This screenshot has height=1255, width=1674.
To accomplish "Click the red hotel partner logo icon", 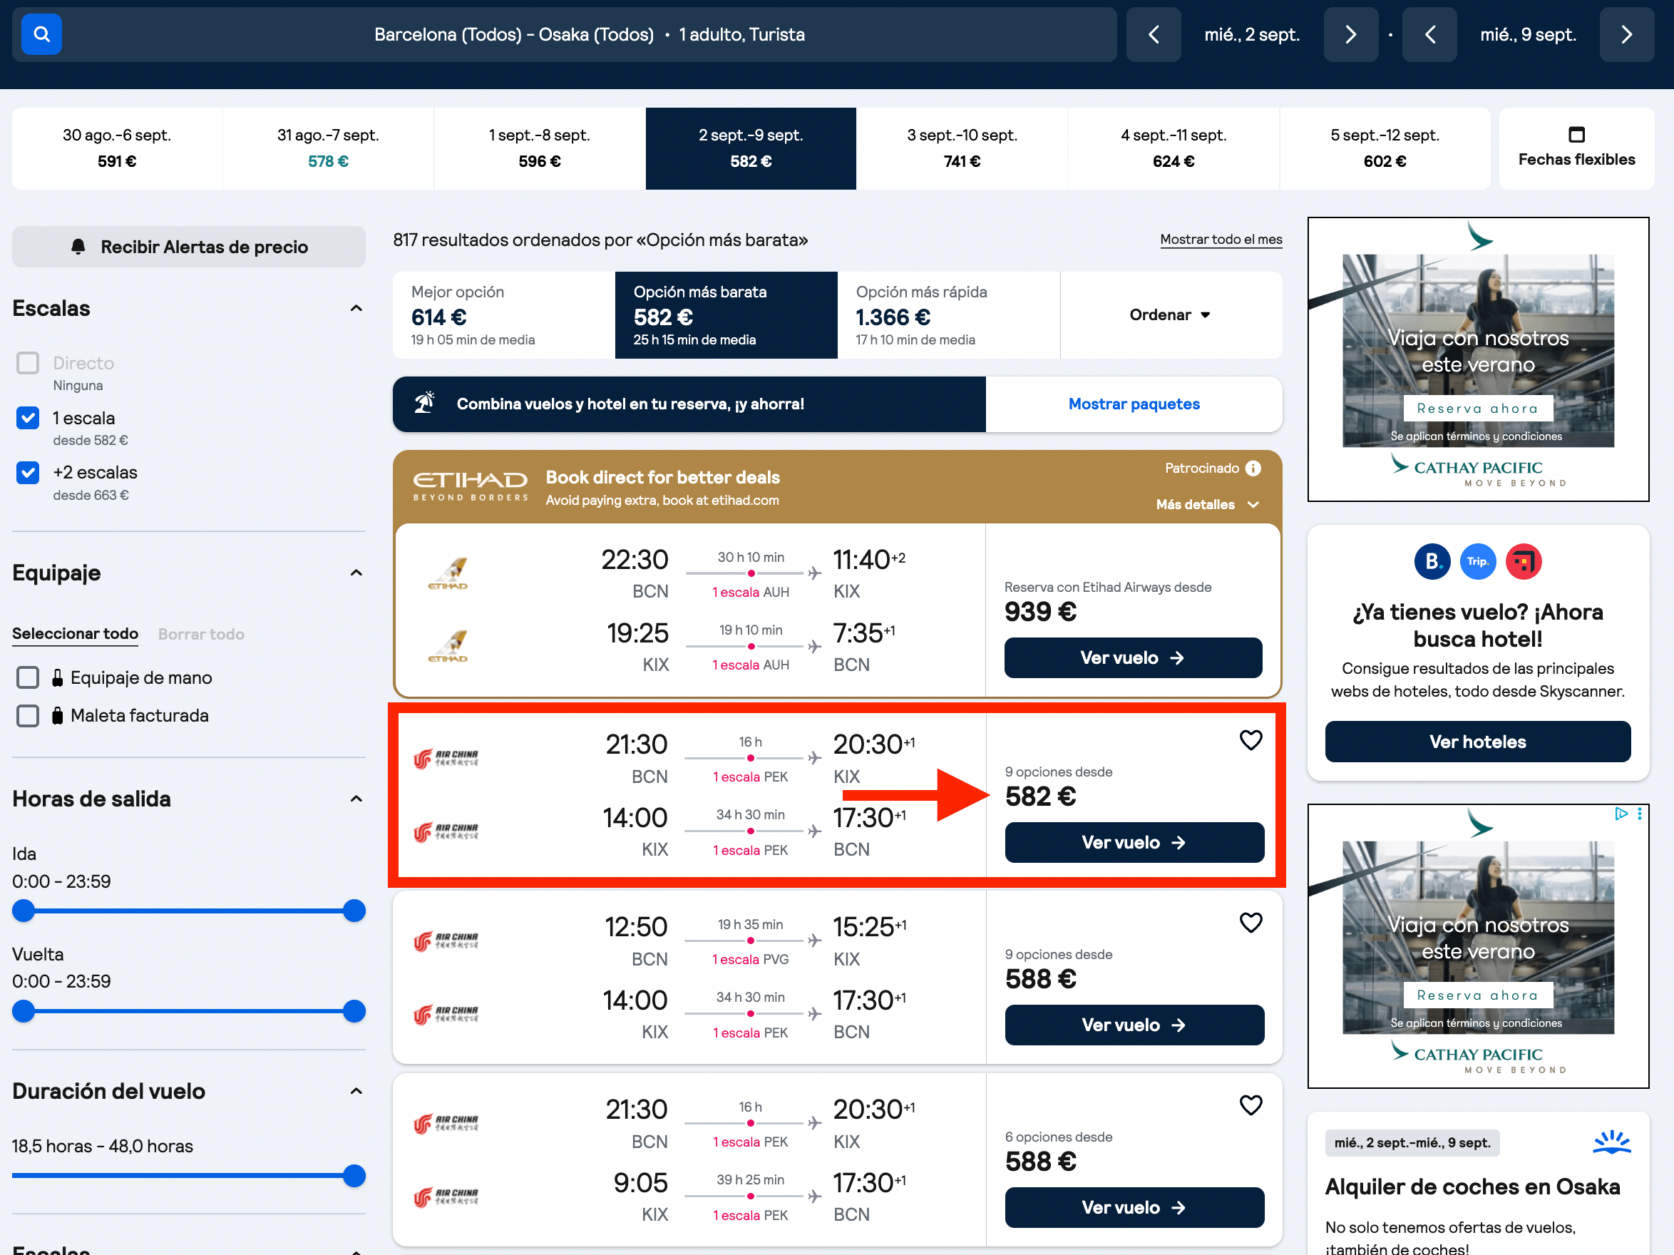I will pyautogui.click(x=1524, y=561).
